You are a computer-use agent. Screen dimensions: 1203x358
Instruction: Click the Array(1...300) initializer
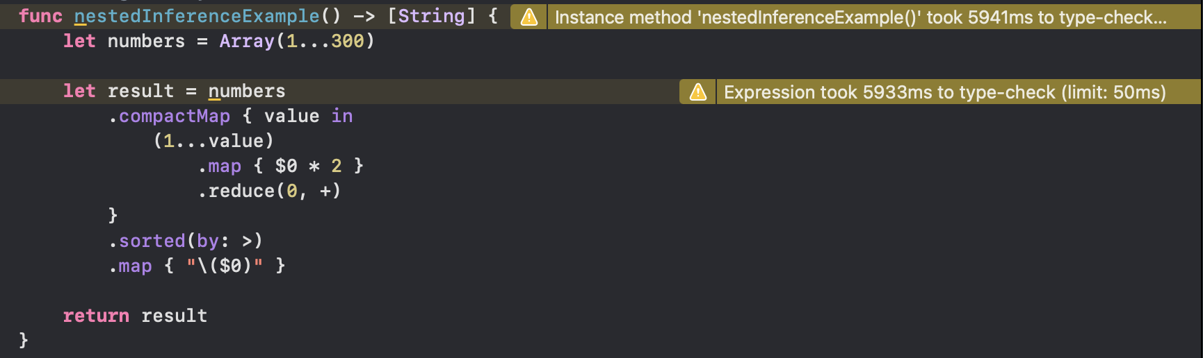point(297,41)
